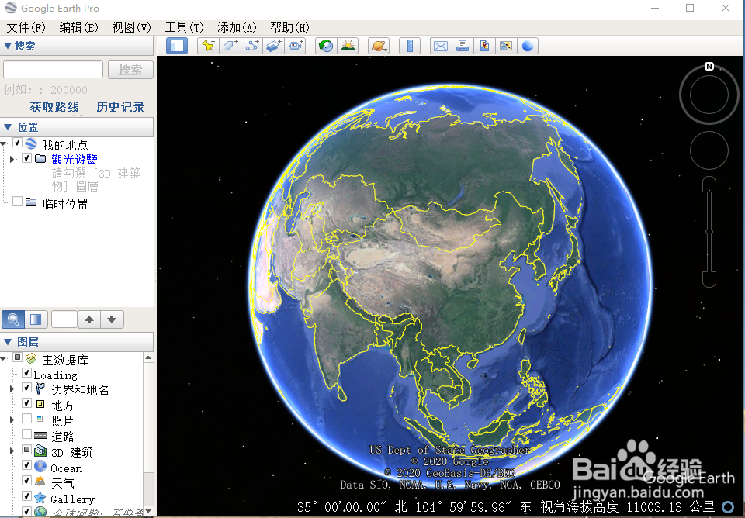Select the 3D 建筑 layer label

(71, 452)
